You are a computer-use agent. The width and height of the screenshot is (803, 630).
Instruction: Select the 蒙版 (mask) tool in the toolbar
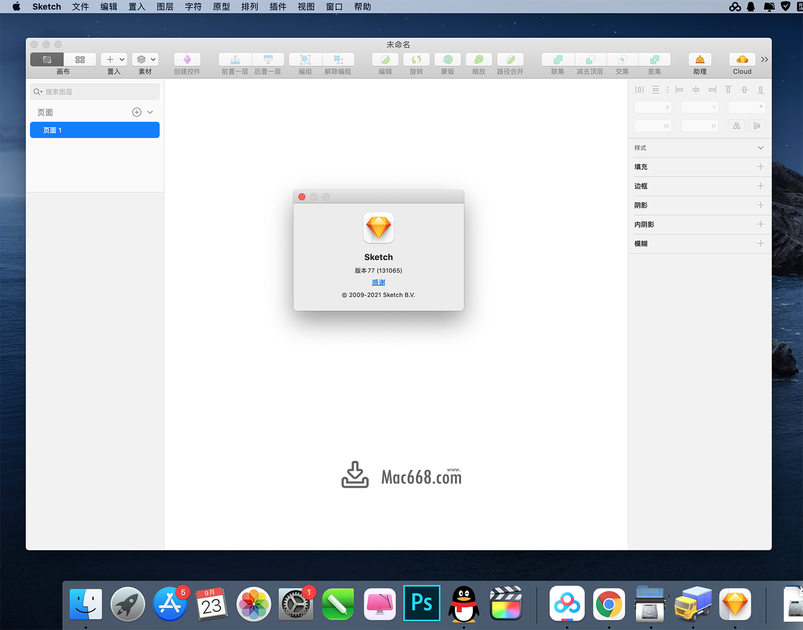pos(447,59)
